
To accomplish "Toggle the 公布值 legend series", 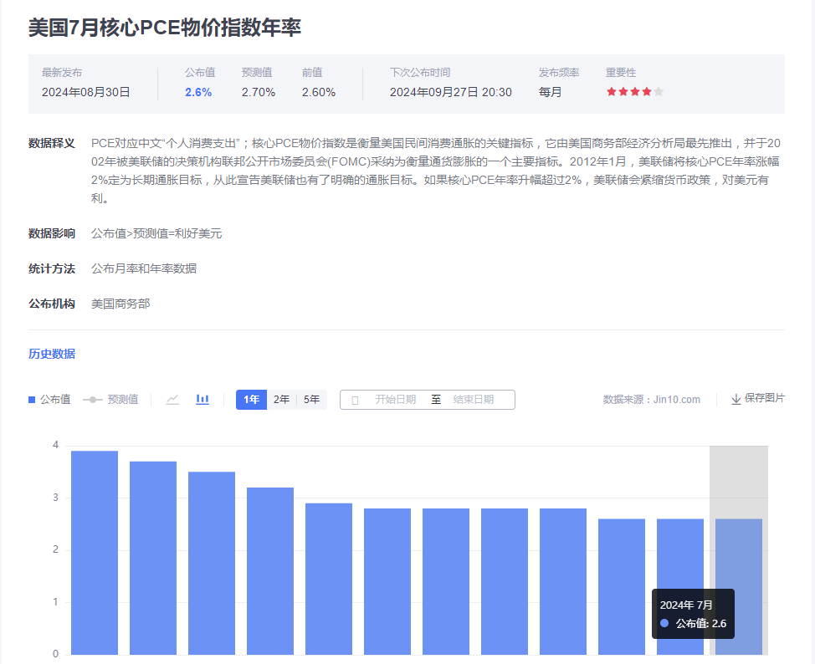I will point(49,400).
